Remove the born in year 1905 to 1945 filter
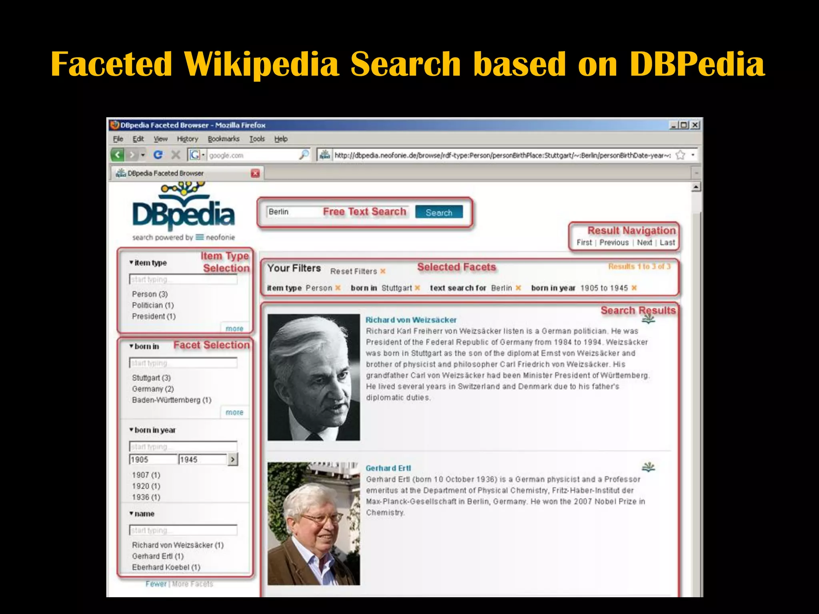Viewport: 819px width, 614px height. (634, 288)
